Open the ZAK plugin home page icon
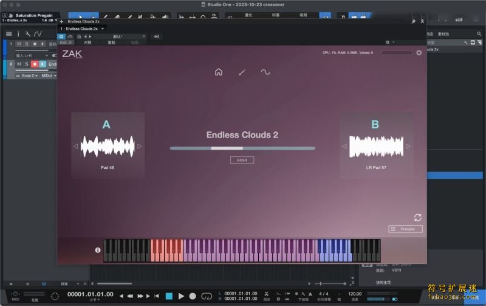Viewport: 486px width, 306px height. click(219, 72)
